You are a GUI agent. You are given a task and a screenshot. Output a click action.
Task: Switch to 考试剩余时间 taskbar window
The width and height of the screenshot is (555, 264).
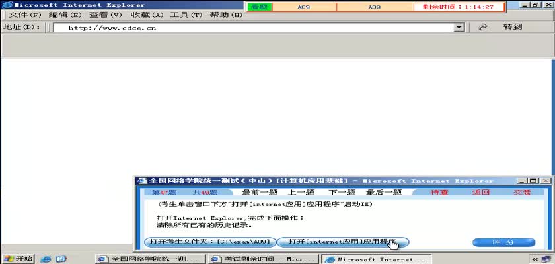coord(264,259)
